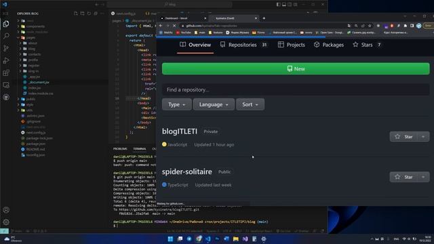The image size is (434, 244).
Task: Open _document.jsx in the Explorer
Action: [39, 82]
